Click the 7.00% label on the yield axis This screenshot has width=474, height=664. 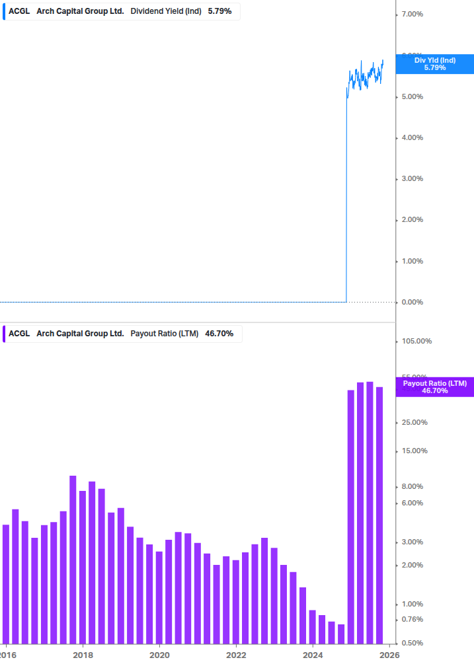coord(413,15)
